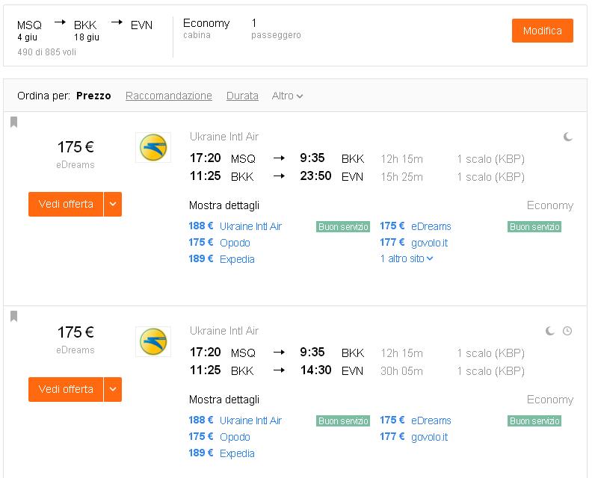
Task: Open the Altro sorting dropdown
Action: (x=287, y=96)
